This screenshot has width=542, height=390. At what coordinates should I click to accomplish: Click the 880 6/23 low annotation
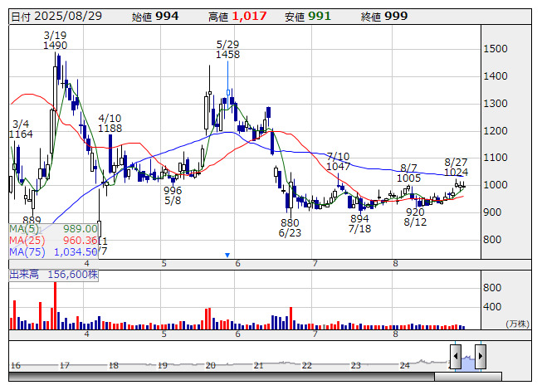[x=290, y=228]
